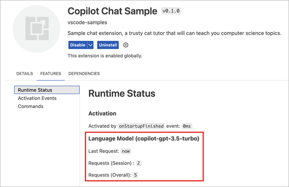Expand the Disable button dropdown arrow
The height and width of the screenshot is (187, 289).
(90, 45)
